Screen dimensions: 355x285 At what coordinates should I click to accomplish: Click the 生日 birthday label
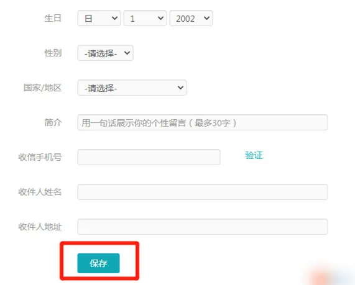tap(53, 18)
